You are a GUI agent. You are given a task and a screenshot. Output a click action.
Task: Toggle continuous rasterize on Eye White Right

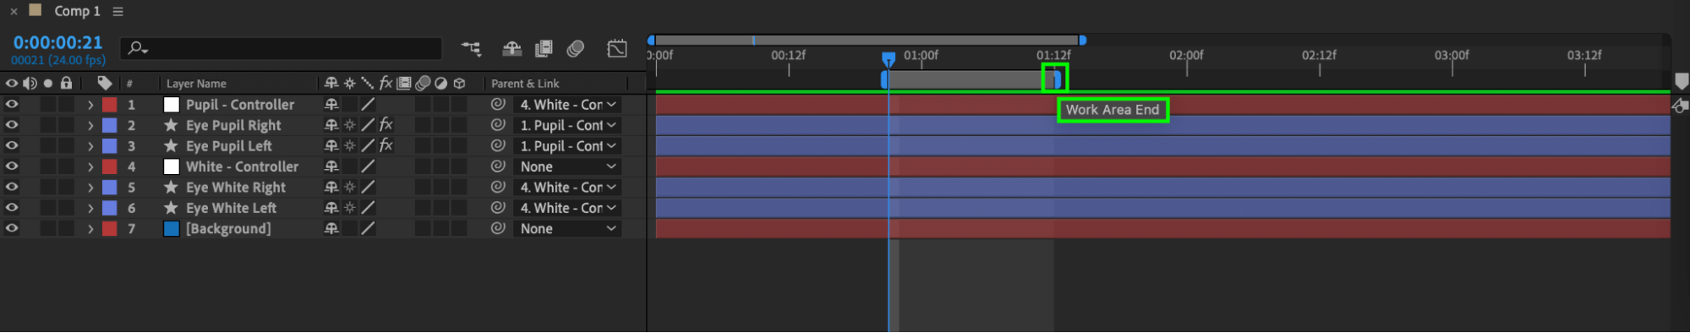[349, 187]
